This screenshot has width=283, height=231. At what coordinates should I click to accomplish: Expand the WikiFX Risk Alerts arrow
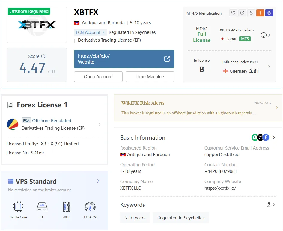[x=277, y=108]
